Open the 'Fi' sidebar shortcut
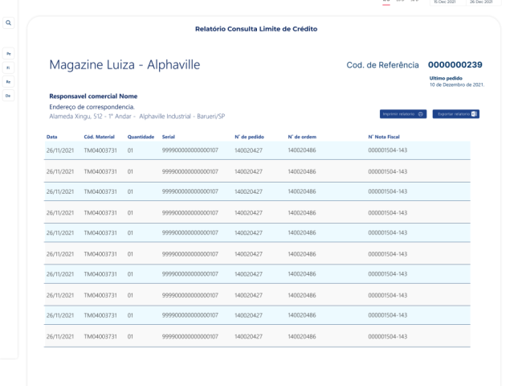Screen dimensions: 514x386 tap(9, 68)
